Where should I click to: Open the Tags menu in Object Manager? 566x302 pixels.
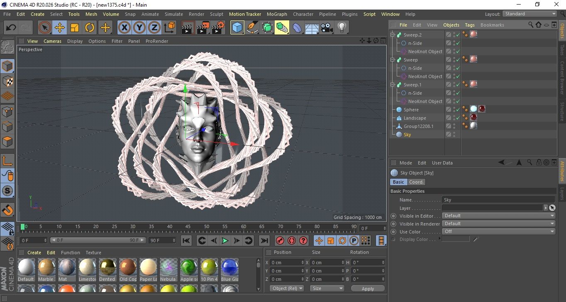(x=470, y=25)
